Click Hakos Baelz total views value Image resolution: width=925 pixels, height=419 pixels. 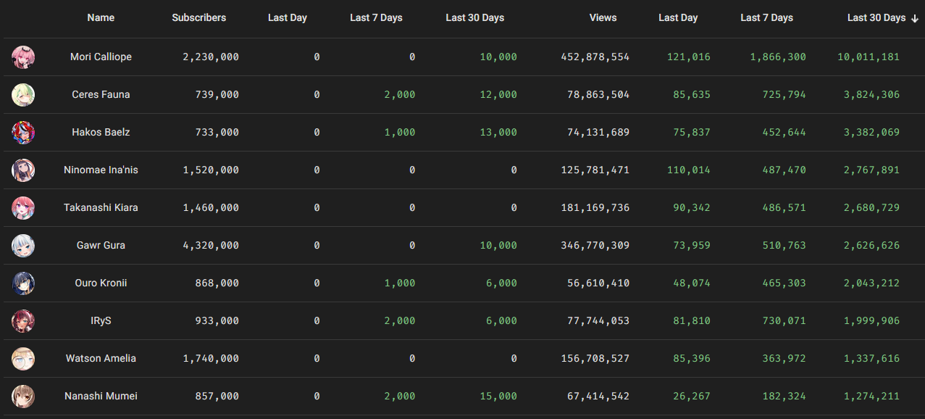[x=595, y=133]
